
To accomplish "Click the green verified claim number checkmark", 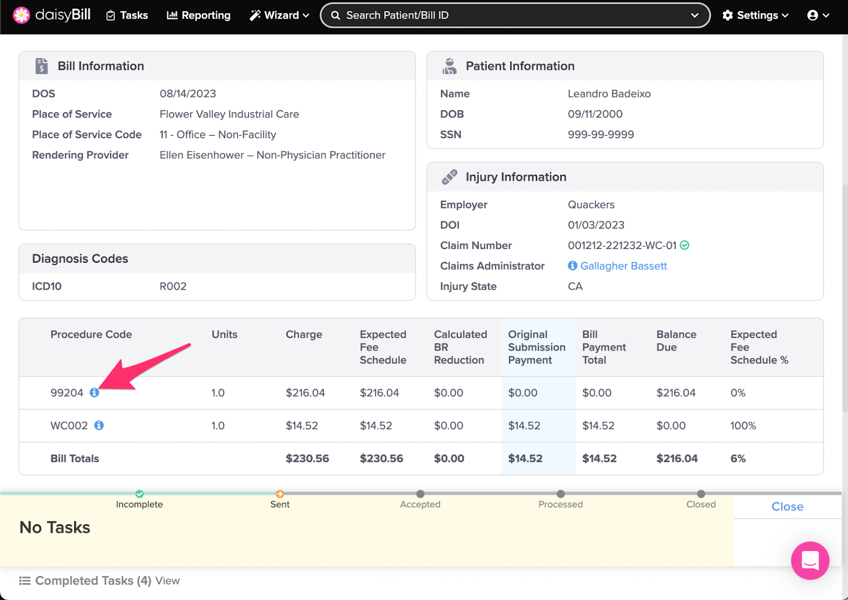I will point(685,245).
